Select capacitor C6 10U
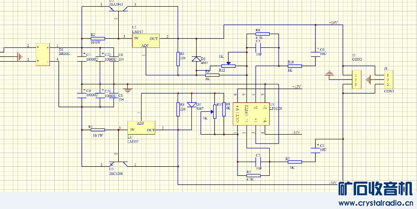The height and width of the screenshot is (209, 417). pyautogui.click(x=316, y=54)
